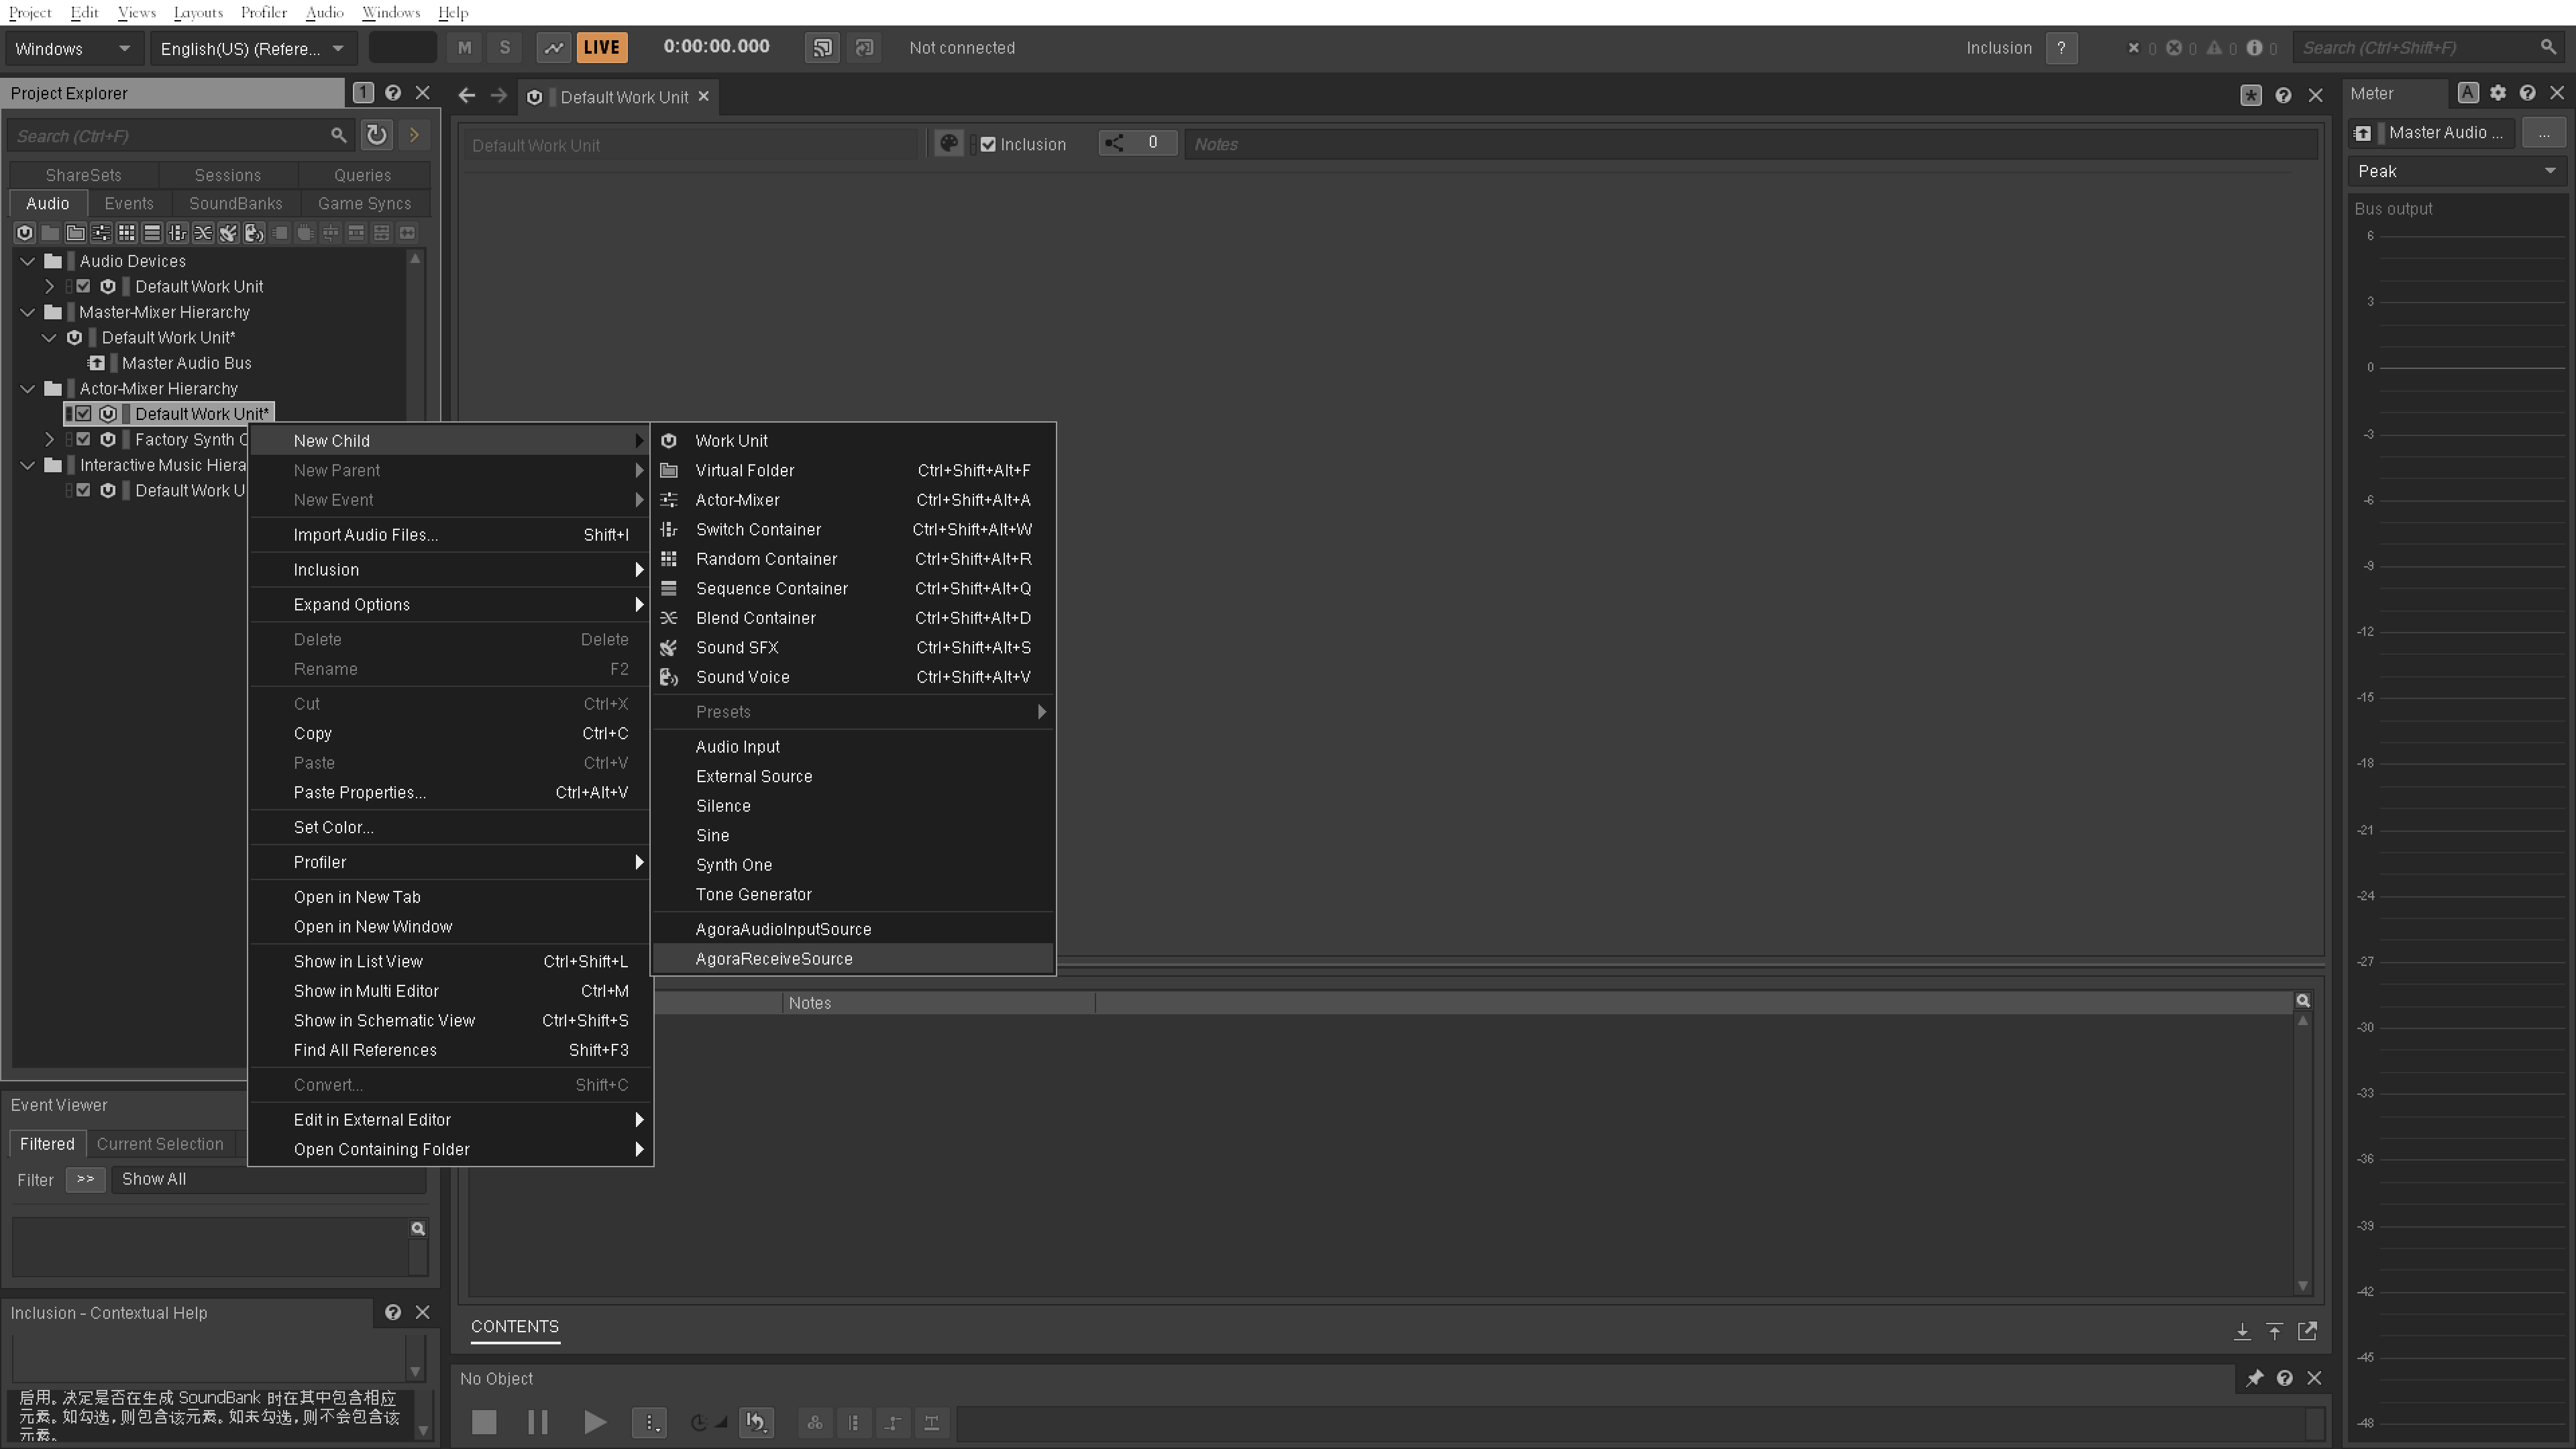2576x1449 pixels.
Task: Enable the Filtered view in Event Viewer
Action: point(46,1143)
